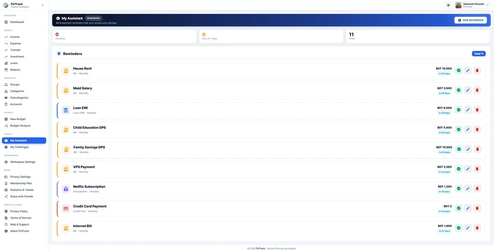Delete the Credit Card Payment reminder
Screen dimensions: 494x252
coord(477,208)
